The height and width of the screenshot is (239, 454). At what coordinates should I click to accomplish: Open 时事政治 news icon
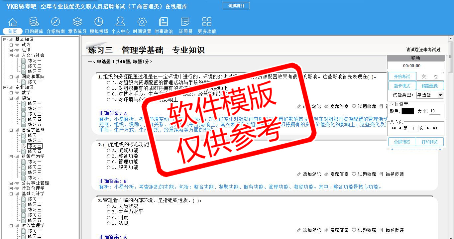(164, 22)
